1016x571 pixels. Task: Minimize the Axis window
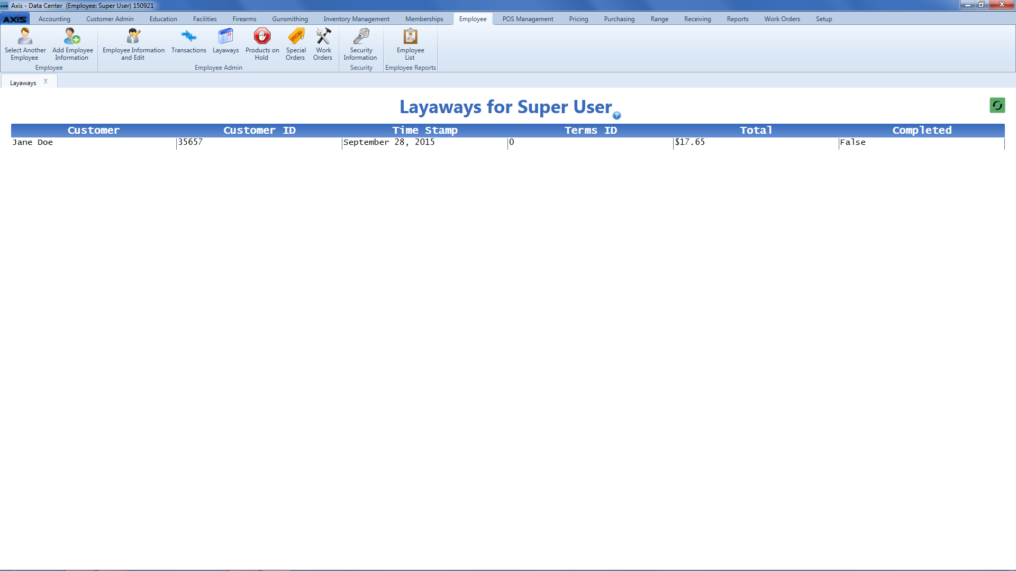(968, 5)
